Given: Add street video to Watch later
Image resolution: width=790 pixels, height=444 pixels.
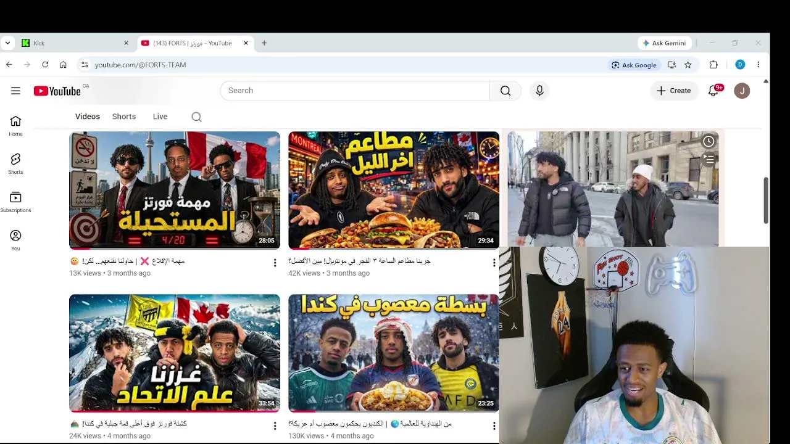Looking at the screenshot, I should (709, 141).
